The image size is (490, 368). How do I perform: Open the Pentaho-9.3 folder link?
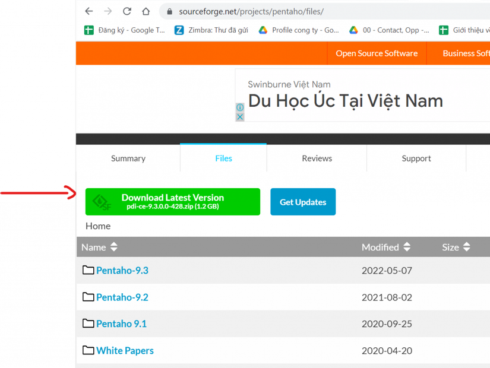point(122,271)
